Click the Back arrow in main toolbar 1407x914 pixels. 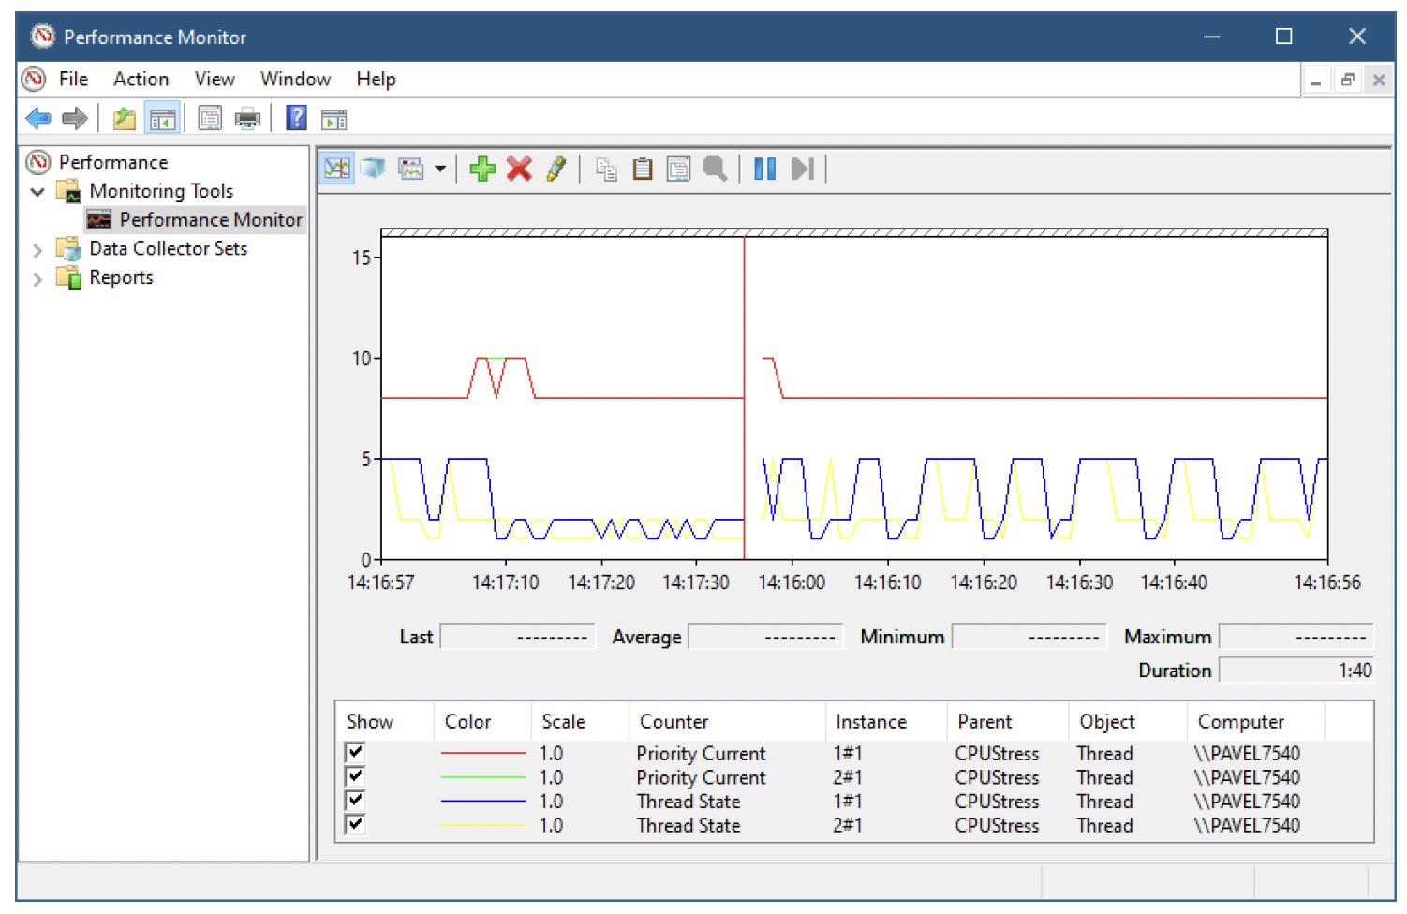[x=38, y=119]
